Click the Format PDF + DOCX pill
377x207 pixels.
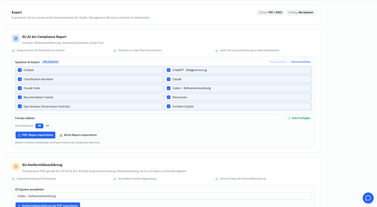(x=271, y=12)
